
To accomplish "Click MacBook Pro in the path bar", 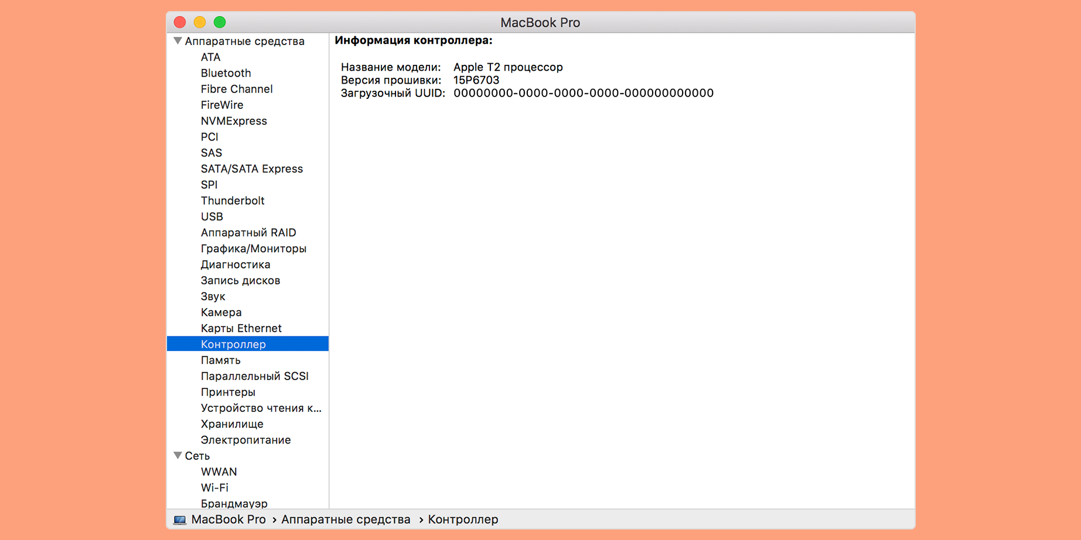I will [x=229, y=520].
